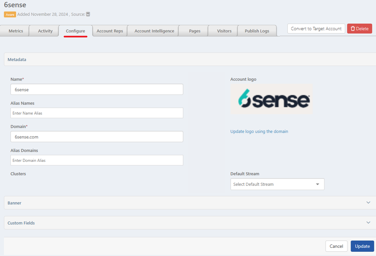Expand the Banner section
Image resolution: width=376 pixels, height=256 pixels.
190,203
